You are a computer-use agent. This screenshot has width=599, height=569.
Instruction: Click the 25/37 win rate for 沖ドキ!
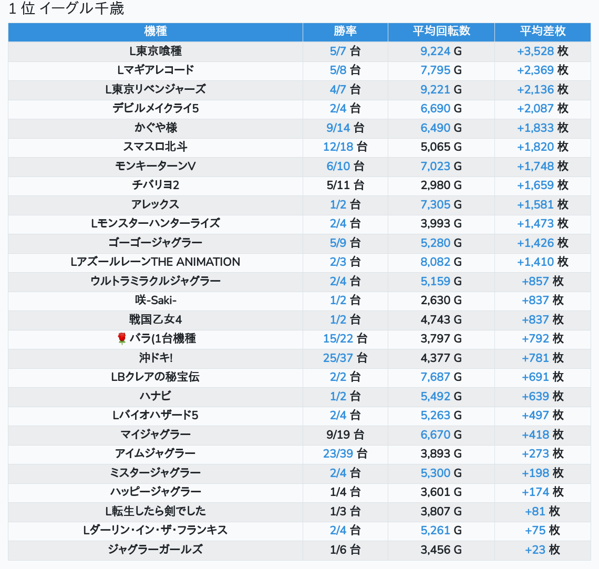click(338, 358)
